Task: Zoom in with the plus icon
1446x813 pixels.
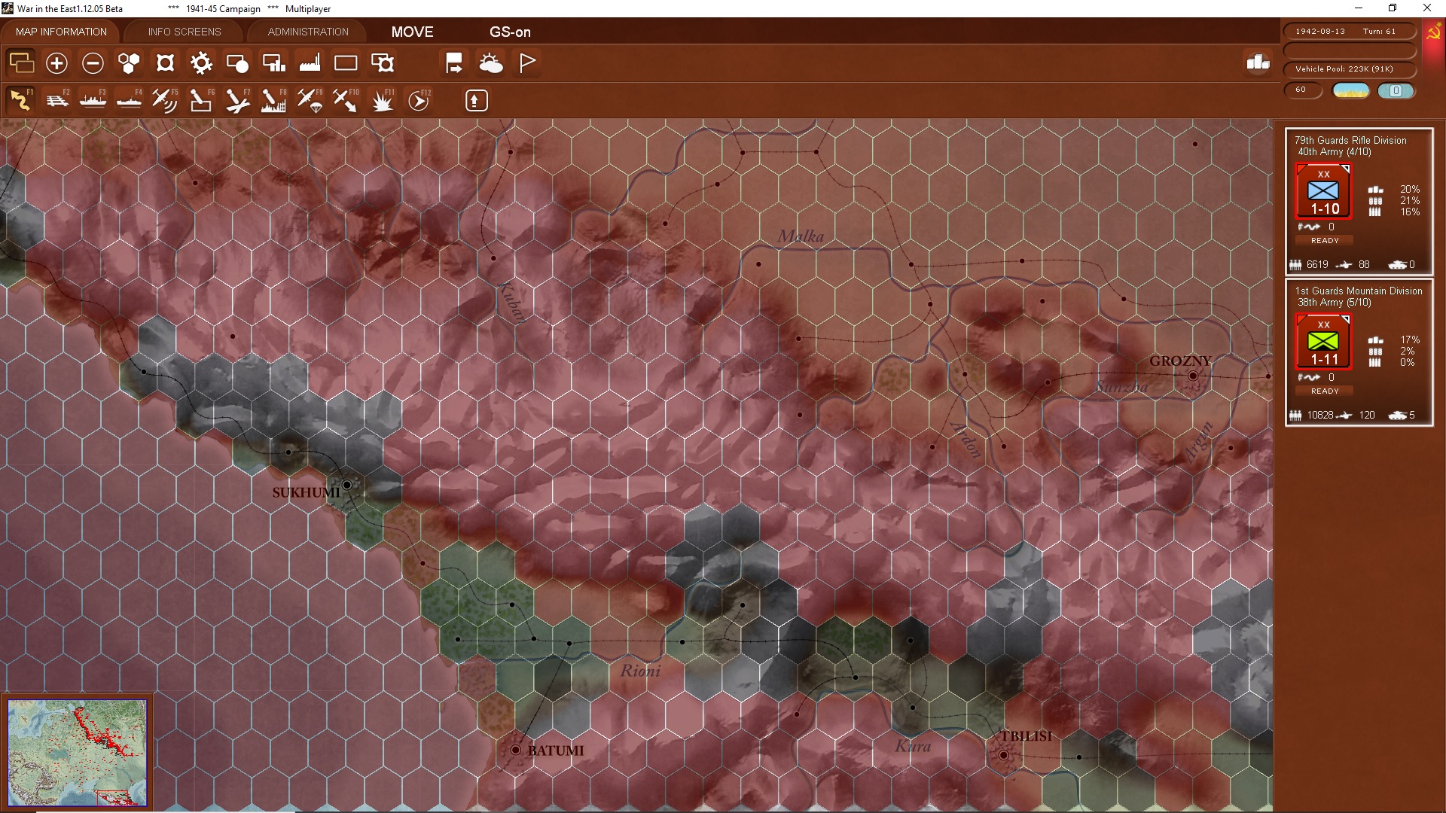Action: 56,63
